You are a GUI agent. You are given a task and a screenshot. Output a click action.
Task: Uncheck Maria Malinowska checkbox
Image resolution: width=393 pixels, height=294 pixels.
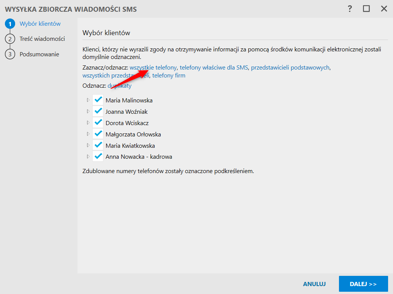pos(98,100)
